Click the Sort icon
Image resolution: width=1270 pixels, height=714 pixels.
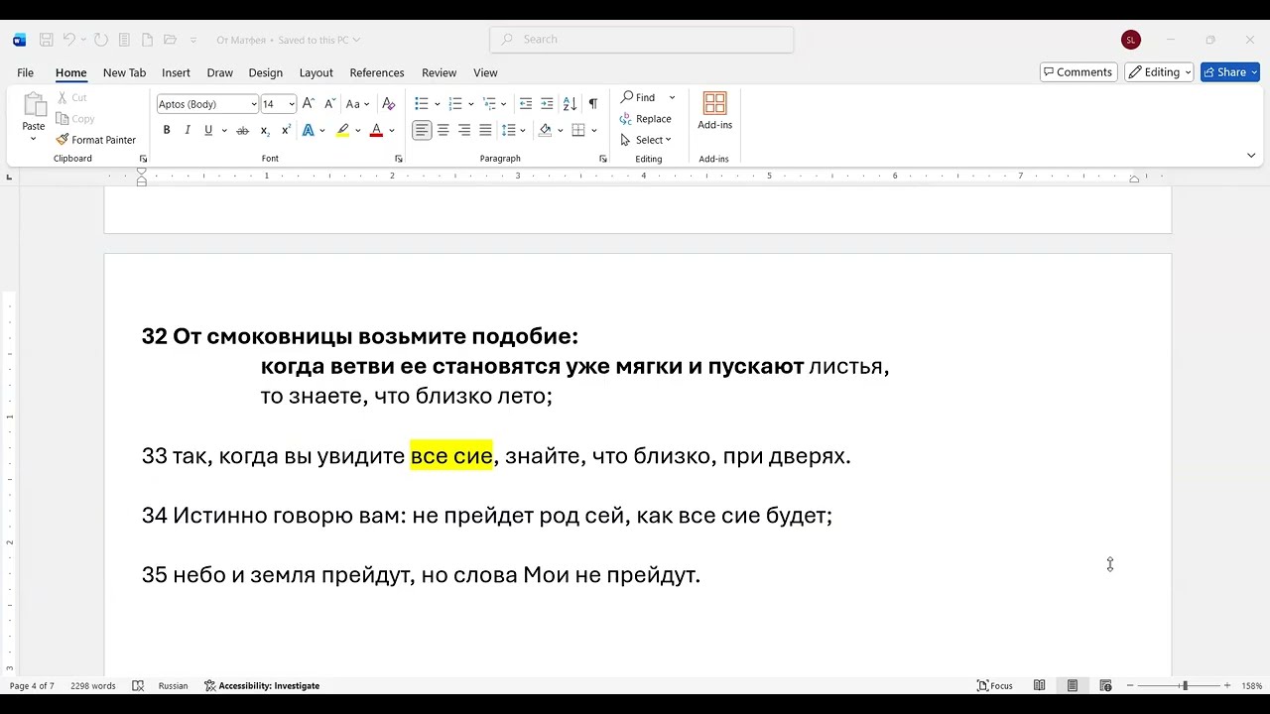pos(570,103)
